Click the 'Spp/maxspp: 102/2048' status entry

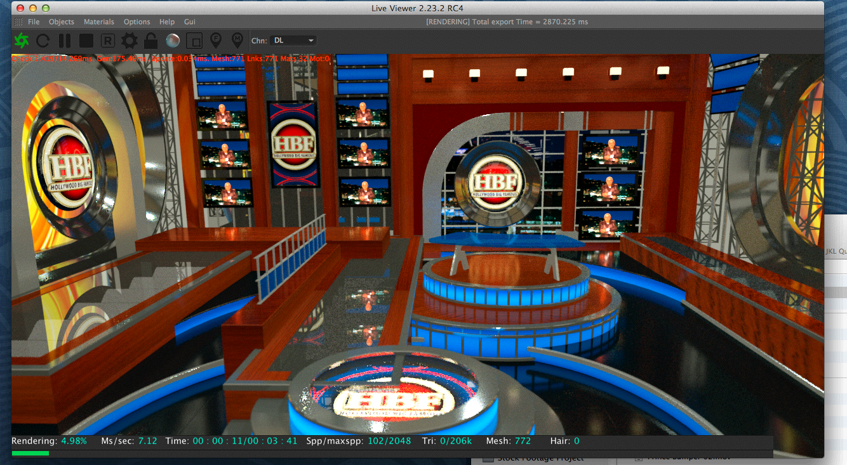tap(358, 441)
